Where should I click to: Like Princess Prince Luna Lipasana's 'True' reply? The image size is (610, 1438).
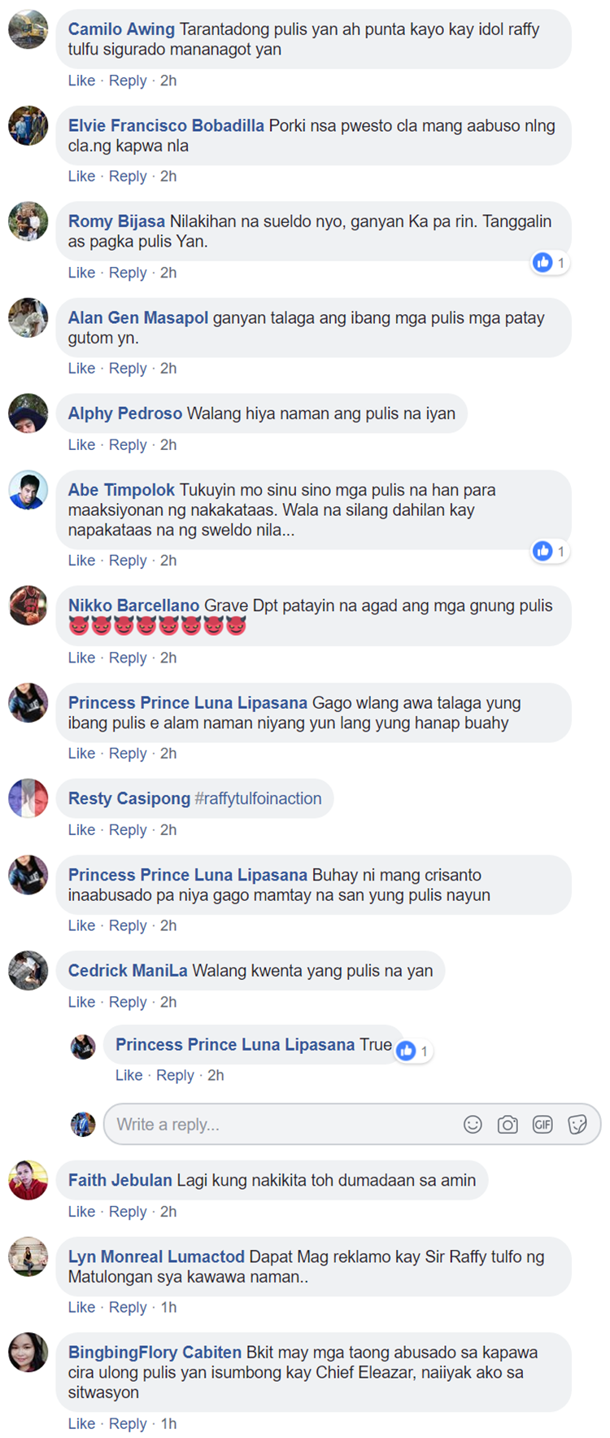click(x=129, y=1075)
